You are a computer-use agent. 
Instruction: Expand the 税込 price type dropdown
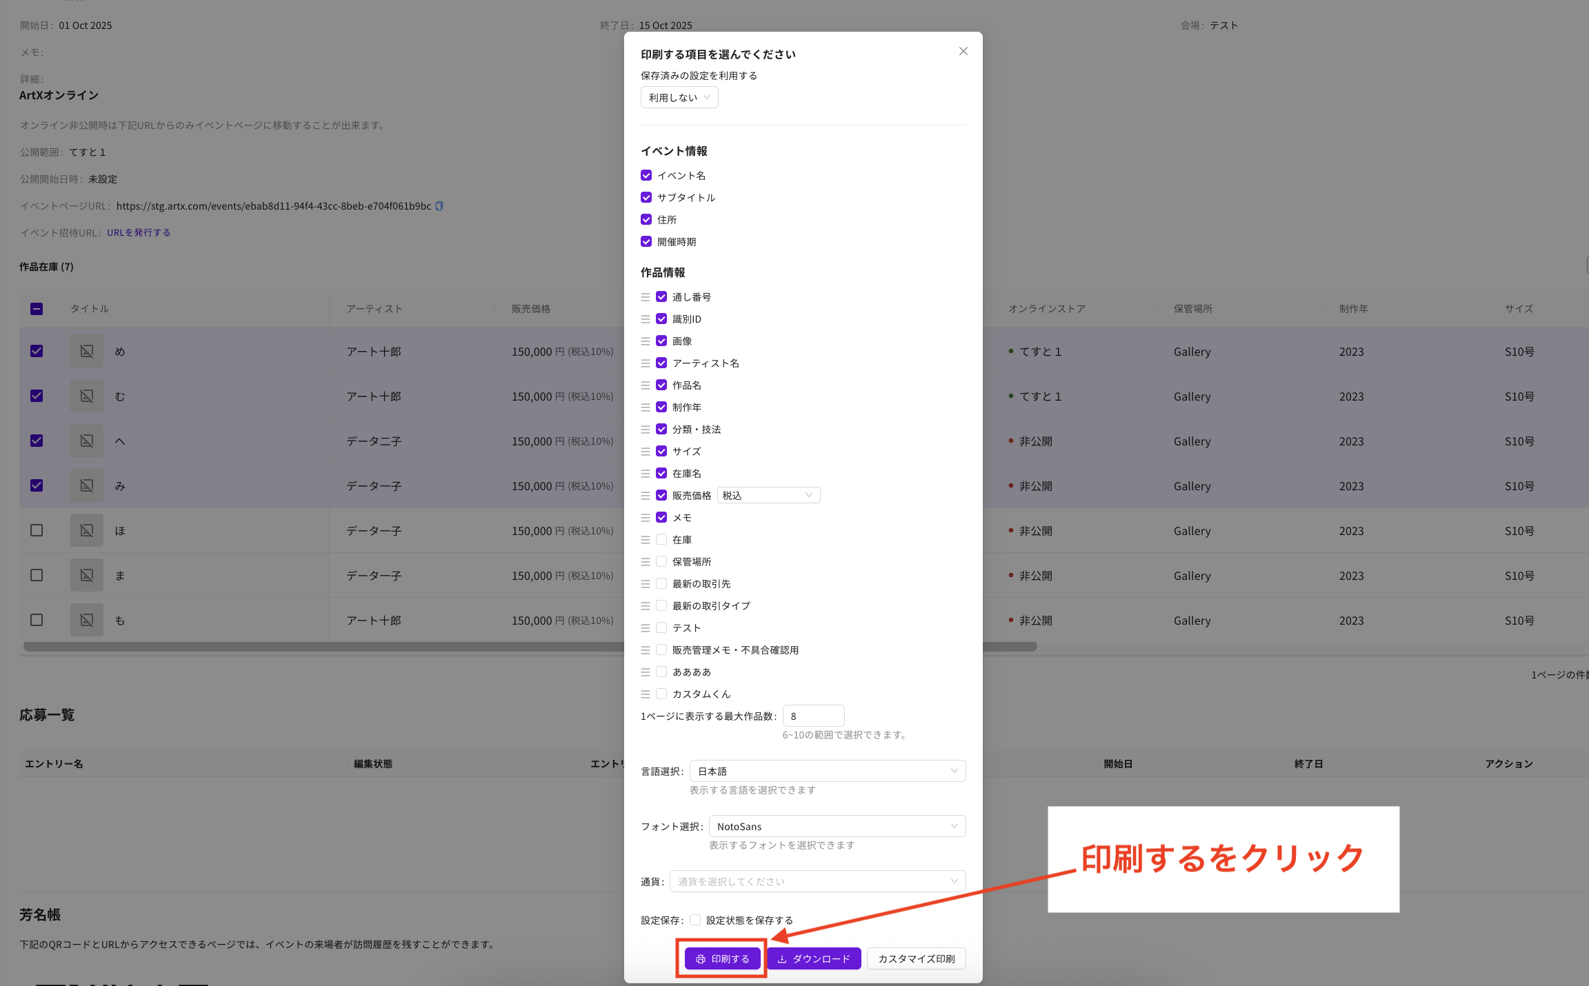[x=768, y=496]
